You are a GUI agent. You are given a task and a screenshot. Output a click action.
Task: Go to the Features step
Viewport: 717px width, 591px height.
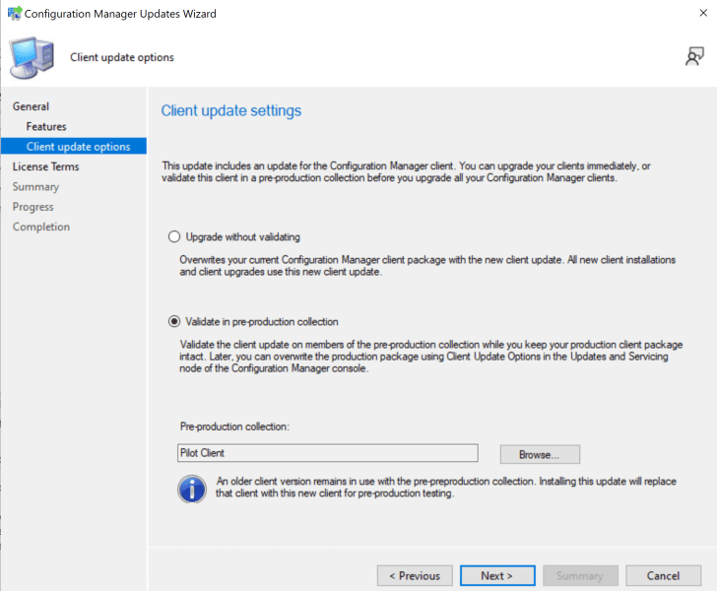tap(46, 127)
